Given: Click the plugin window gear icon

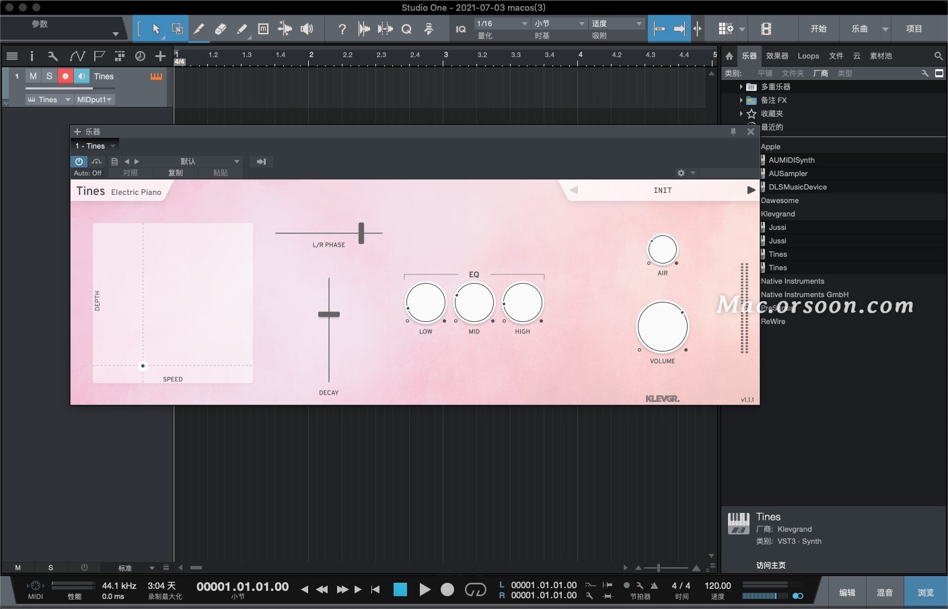Looking at the screenshot, I should [x=681, y=173].
